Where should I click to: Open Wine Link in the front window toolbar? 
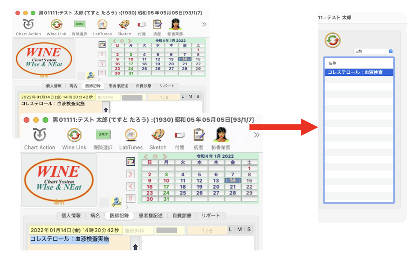tap(74, 135)
